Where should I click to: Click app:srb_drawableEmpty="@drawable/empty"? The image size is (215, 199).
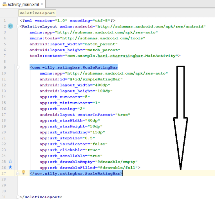coord(89,162)
